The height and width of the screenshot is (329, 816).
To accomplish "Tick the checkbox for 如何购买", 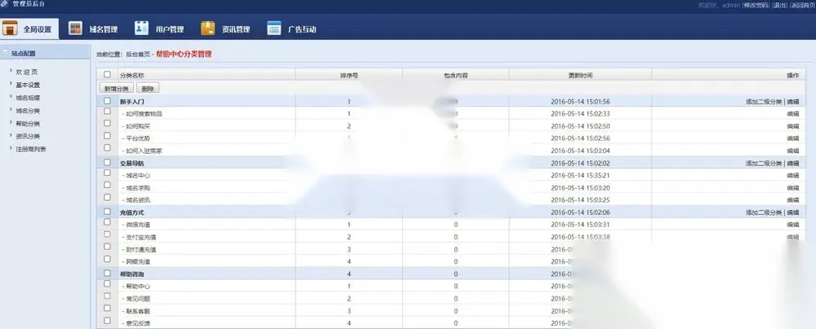I will tap(107, 123).
